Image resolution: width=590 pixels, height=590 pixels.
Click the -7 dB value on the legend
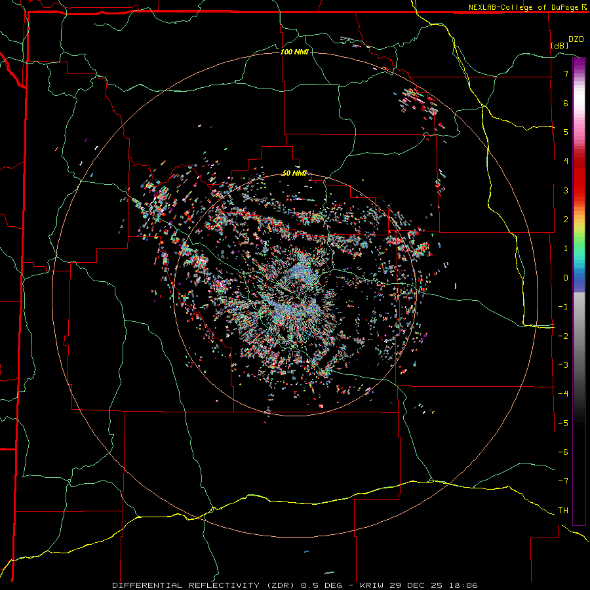tap(563, 481)
